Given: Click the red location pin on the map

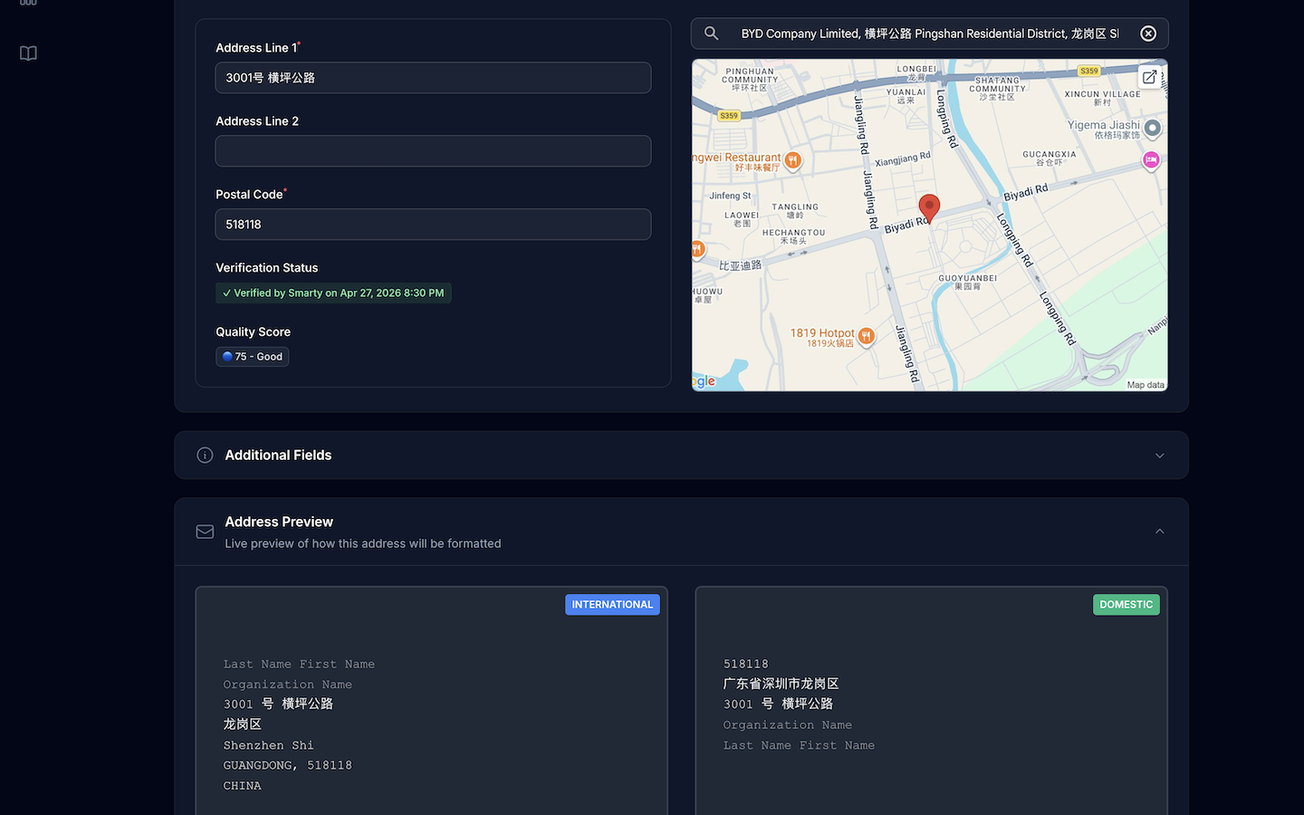Looking at the screenshot, I should click(x=929, y=208).
